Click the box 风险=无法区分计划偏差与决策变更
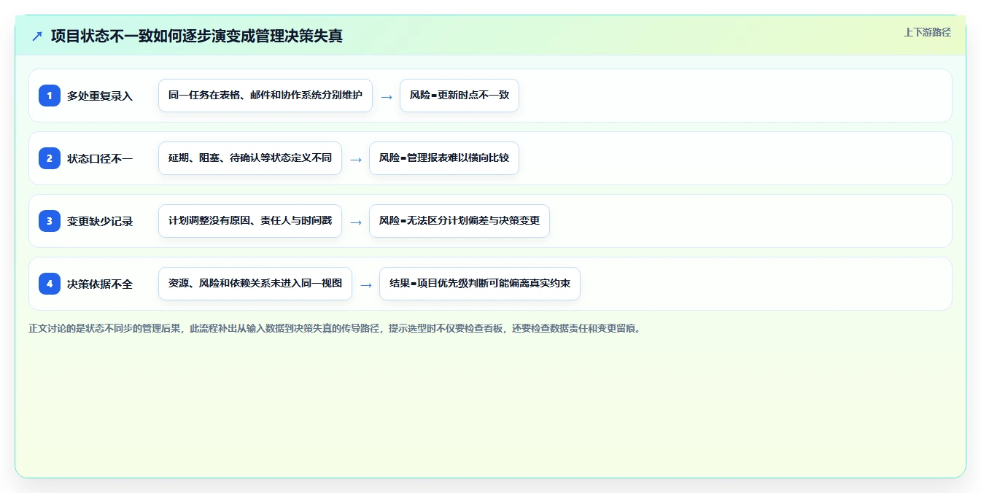981x493 pixels. pyautogui.click(x=460, y=221)
